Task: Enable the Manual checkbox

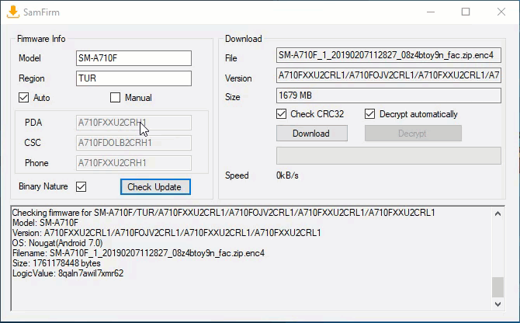Action: pyautogui.click(x=115, y=98)
